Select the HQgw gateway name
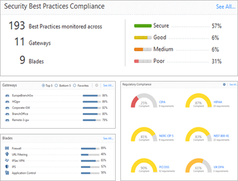The height and width of the screenshot is (181, 238). 16,101
